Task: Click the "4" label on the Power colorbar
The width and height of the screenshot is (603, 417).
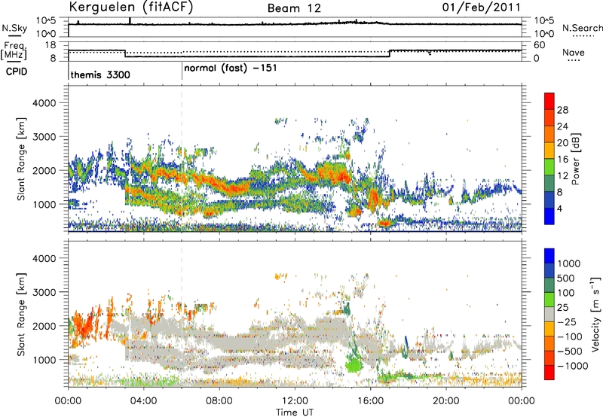Action: [x=560, y=209]
